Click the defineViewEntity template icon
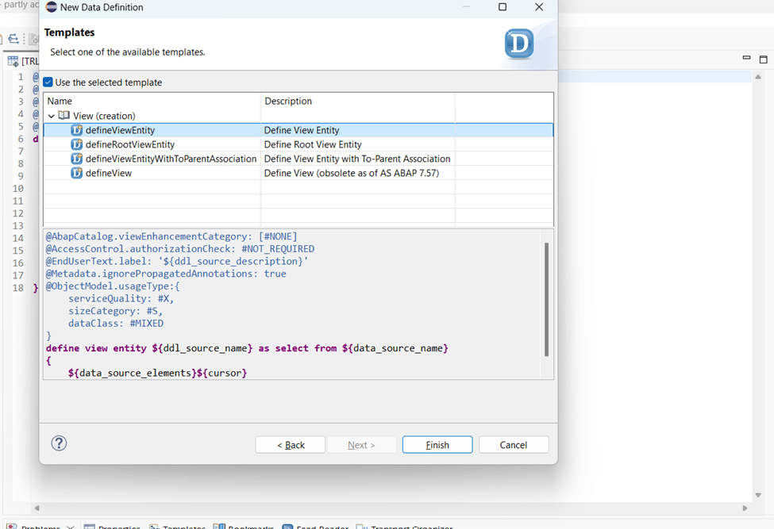Viewport: 774px width, 529px height. pyautogui.click(x=77, y=130)
